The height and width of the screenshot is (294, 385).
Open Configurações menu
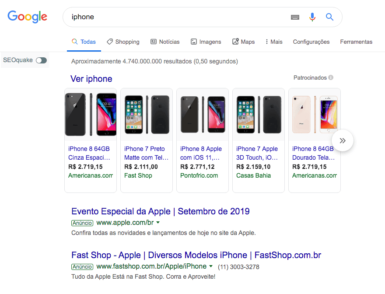(x=311, y=42)
